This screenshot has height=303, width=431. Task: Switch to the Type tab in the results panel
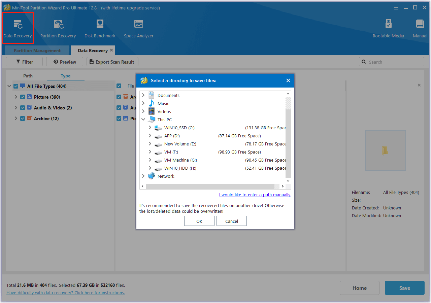(x=65, y=76)
